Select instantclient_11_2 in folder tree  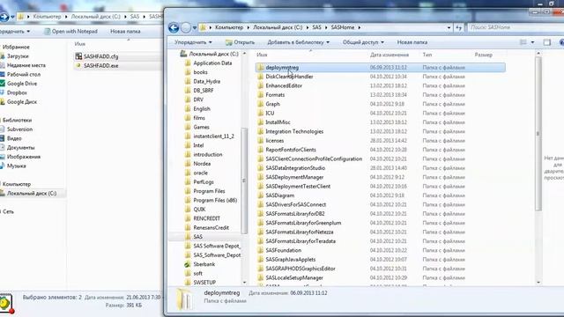(212, 136)
